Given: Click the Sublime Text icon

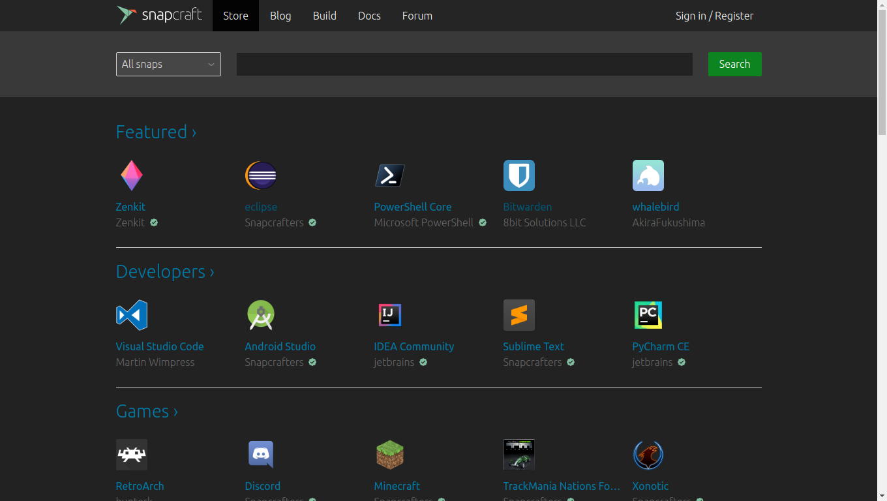Looking at the screenshot, I should point(519,314).
